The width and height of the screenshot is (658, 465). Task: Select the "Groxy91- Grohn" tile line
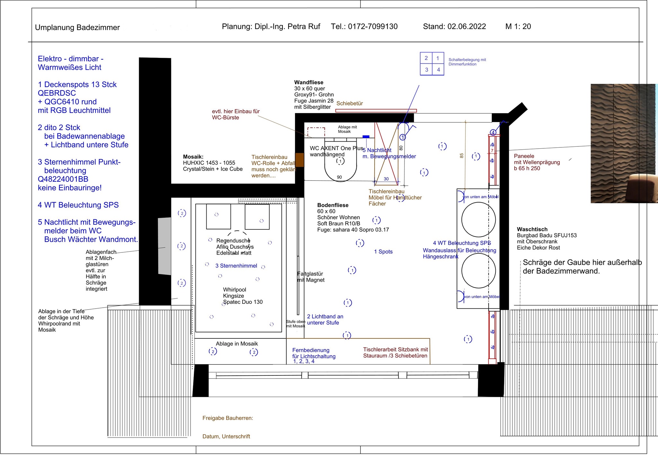[x=314, y=95]
